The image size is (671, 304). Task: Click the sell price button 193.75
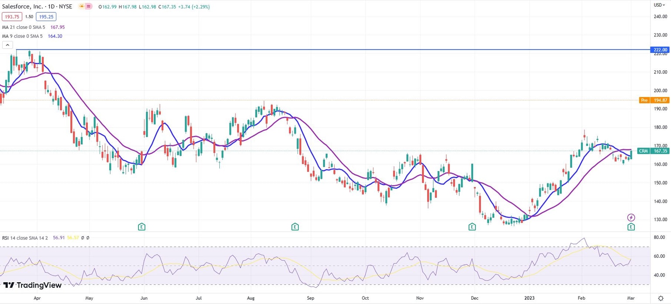pos(12,17)
